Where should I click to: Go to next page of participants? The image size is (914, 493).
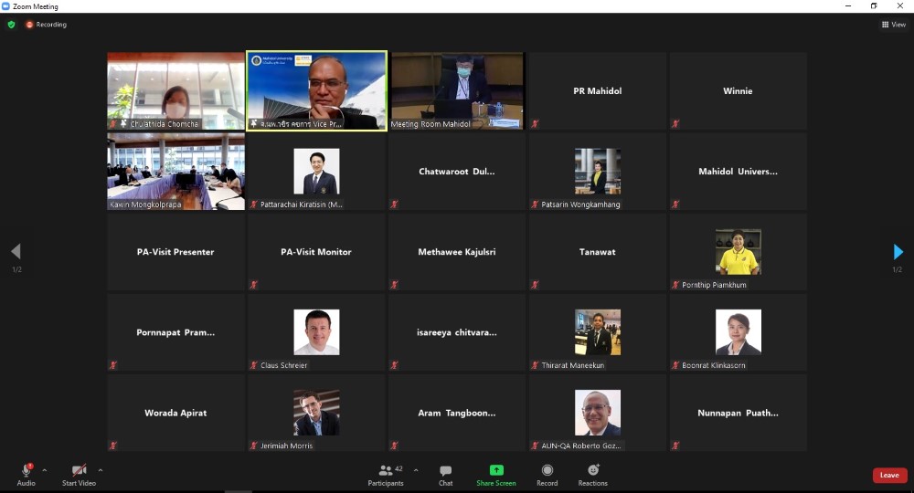898,252
